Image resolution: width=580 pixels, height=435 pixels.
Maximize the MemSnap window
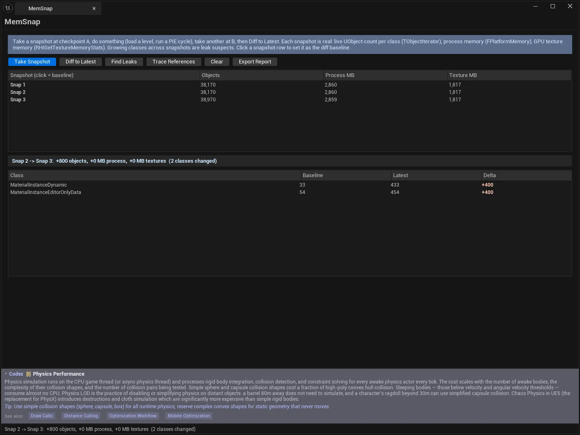[x=553, y=6]
